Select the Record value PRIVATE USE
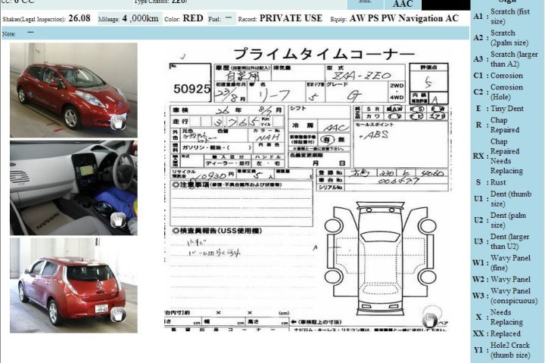The image size is (545, 363). tap(291, 18)
